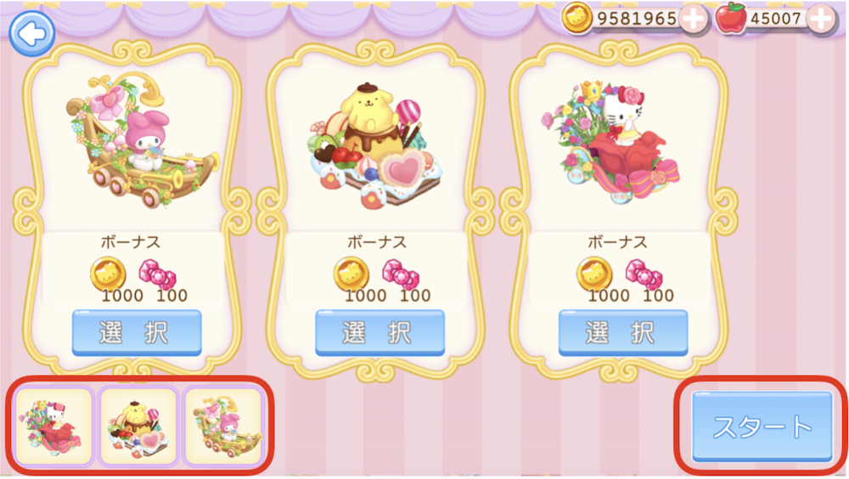Tap the apple balance 45007 counter
The width and height of the screenshot is (849, 479).
(x=776, y=19)
